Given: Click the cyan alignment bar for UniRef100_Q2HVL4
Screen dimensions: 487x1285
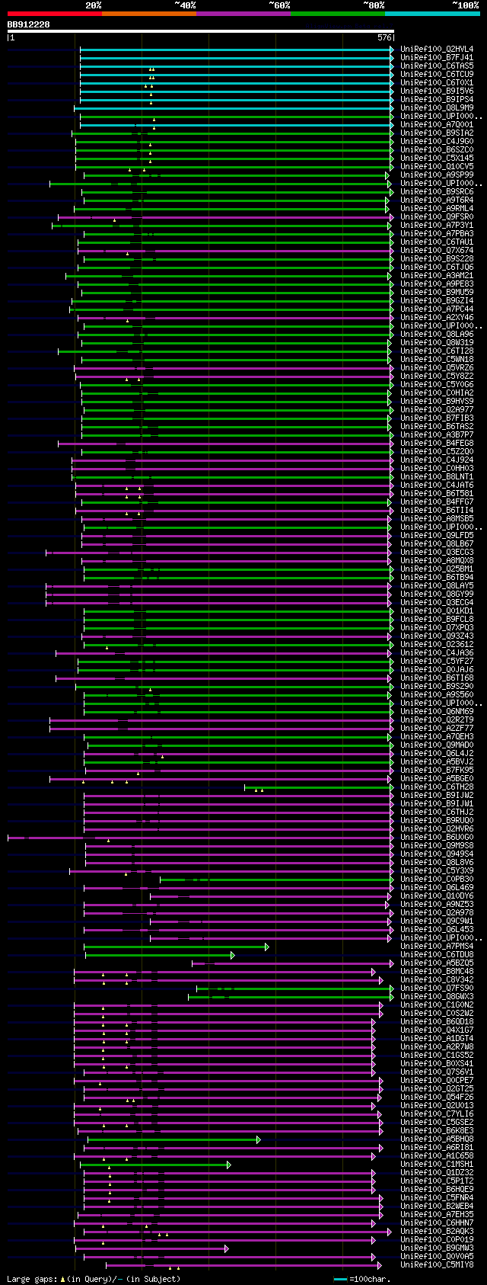Looking at the screenshot, I should [x=237, y=50].
